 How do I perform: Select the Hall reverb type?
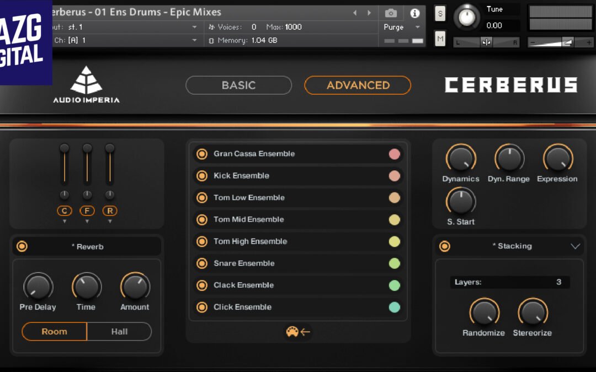point(119,331)
